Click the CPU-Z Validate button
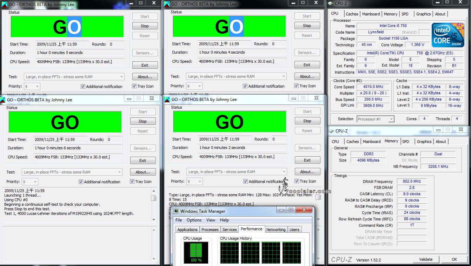This screenshot has width=471, height=266. coord(426,259)
